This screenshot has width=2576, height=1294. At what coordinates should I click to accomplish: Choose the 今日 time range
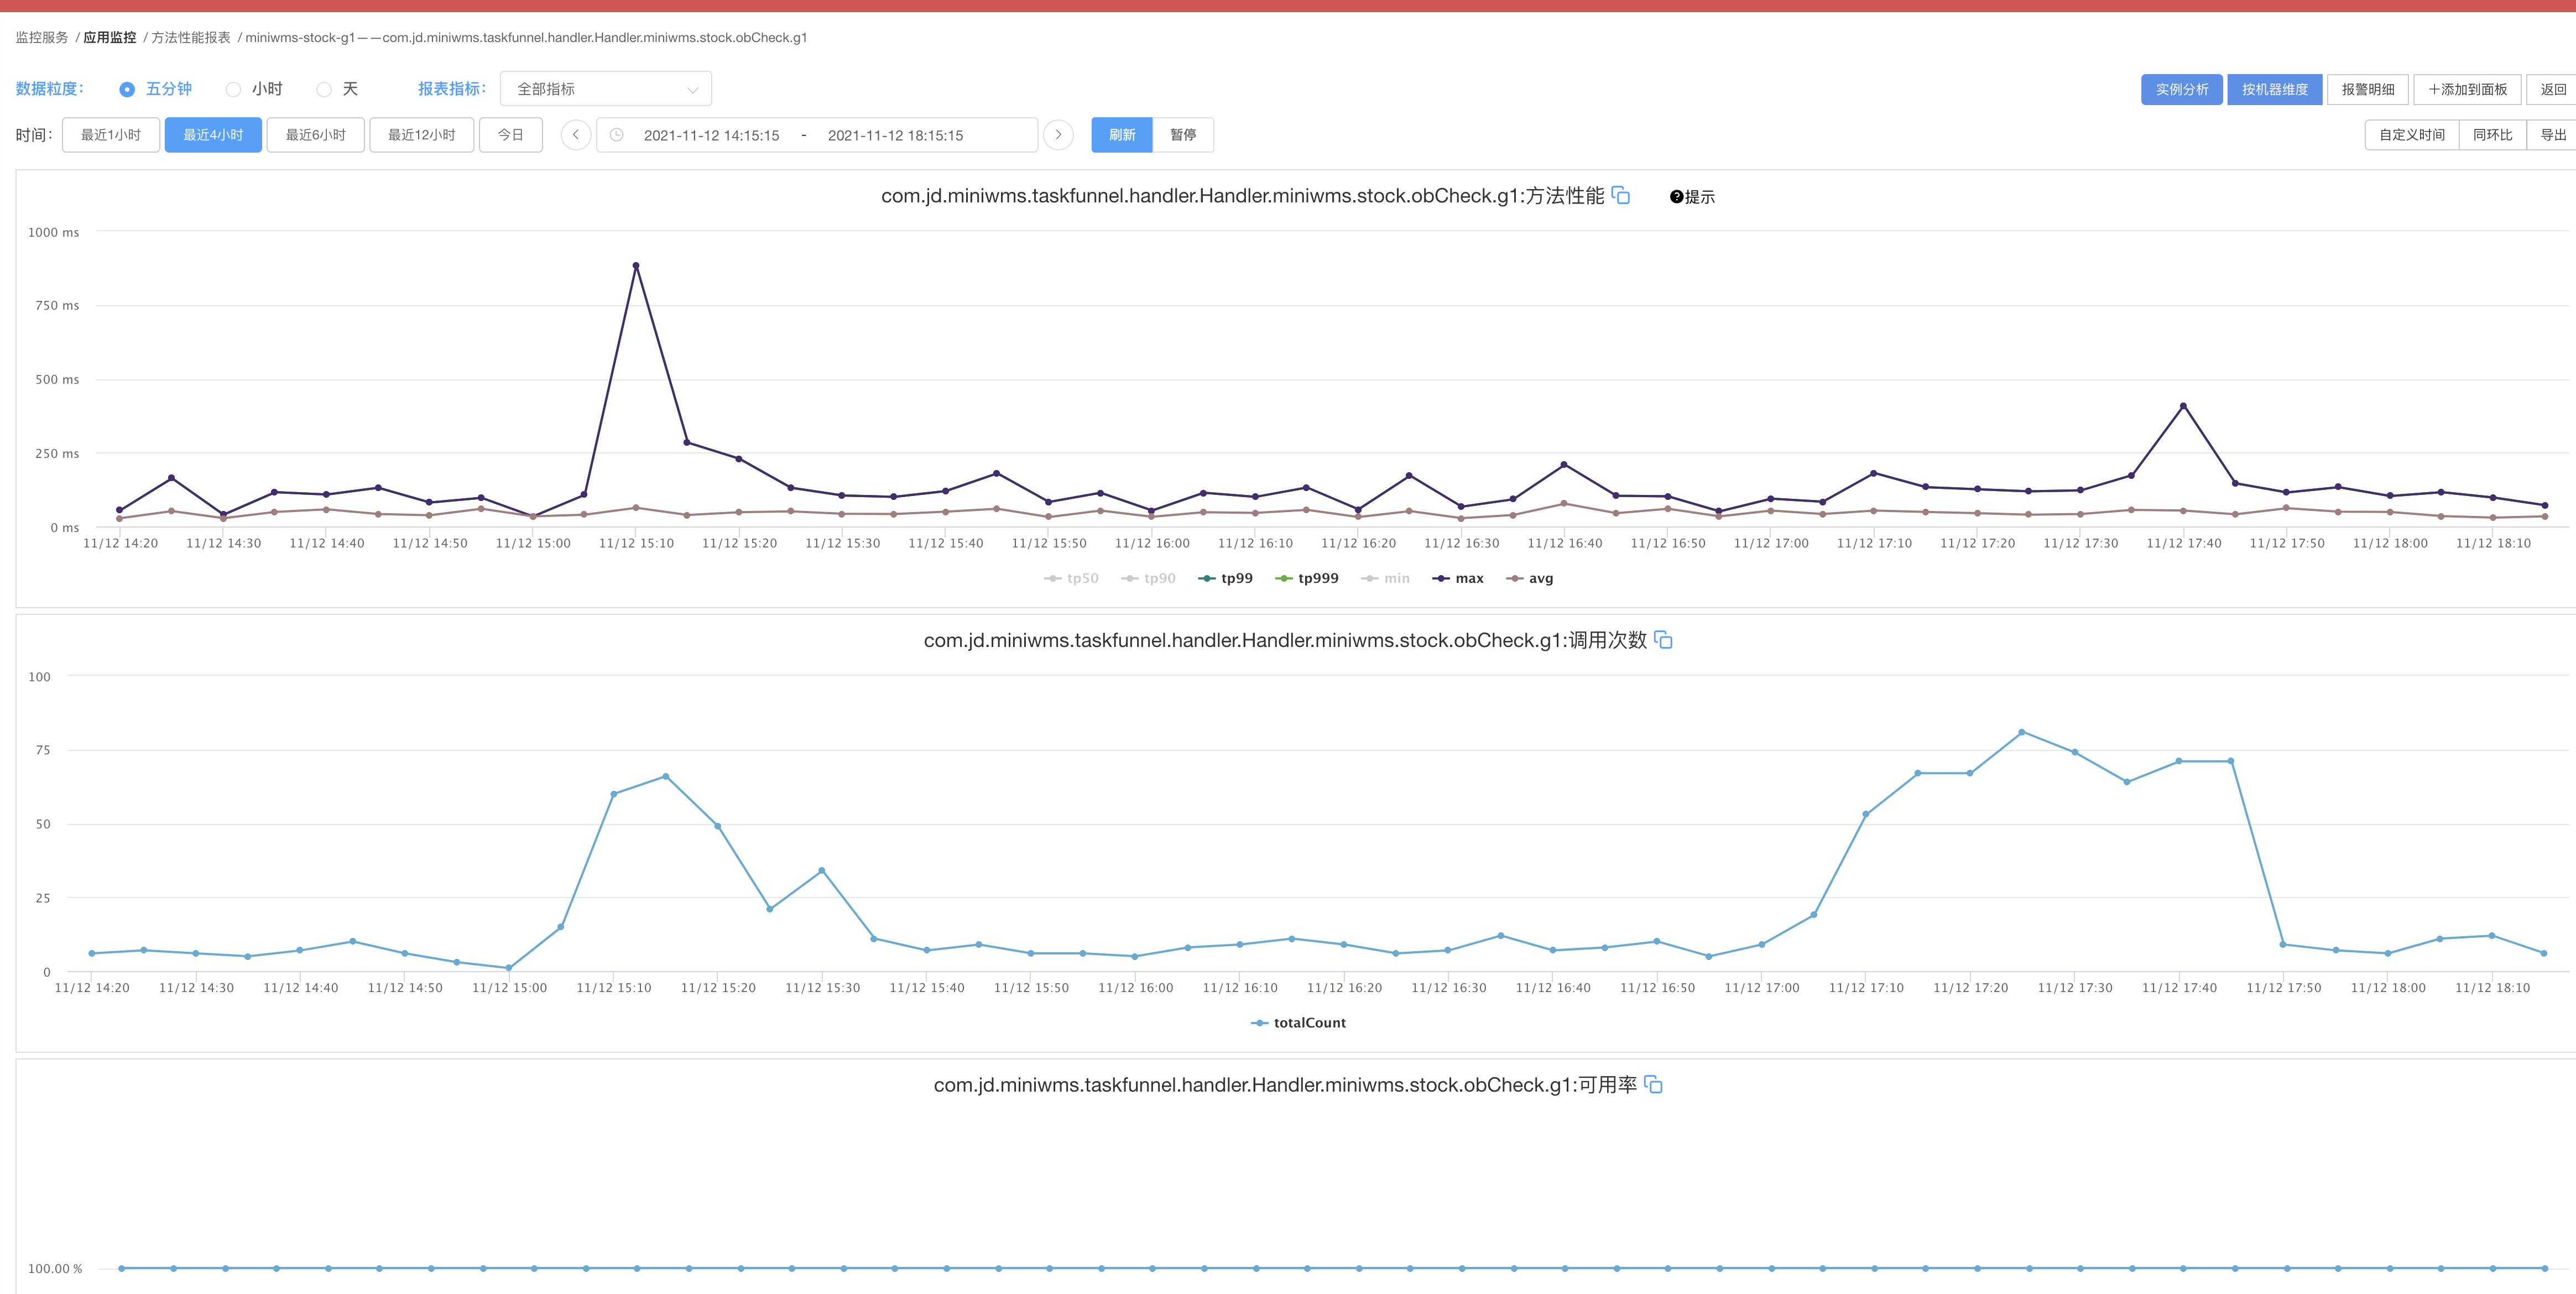click(511, 135)
